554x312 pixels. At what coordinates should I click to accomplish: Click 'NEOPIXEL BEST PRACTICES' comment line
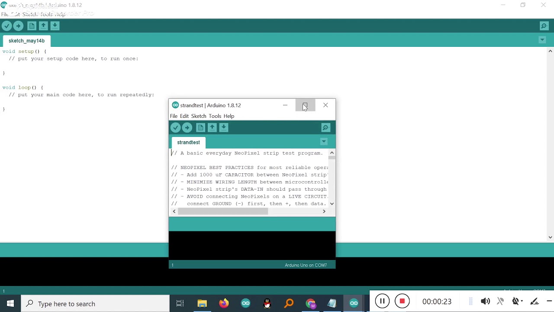(x=249, y=167)
